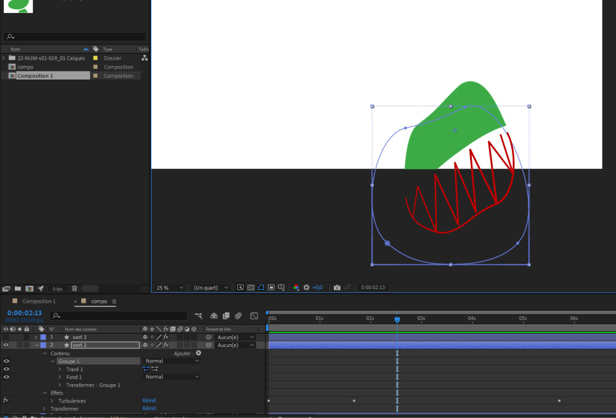Expand the 22-NUM-s01-019_01 Calques folder
The image size is (616, 418).
[4, 58]
